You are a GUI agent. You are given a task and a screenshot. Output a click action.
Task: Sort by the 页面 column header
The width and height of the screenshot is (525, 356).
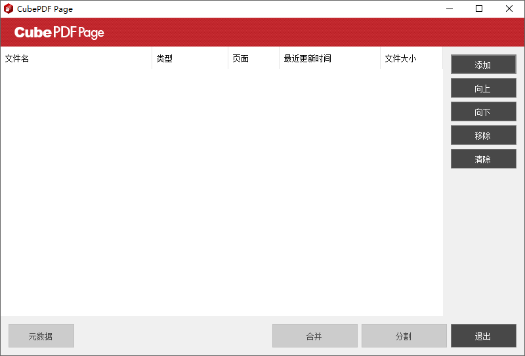253,58
